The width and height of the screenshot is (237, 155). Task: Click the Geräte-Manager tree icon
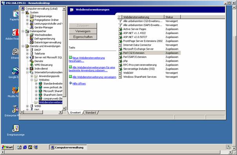point(32,27)
